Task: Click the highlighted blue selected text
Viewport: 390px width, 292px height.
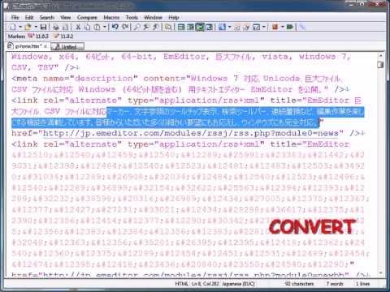Action: click(x=188, y=117)
